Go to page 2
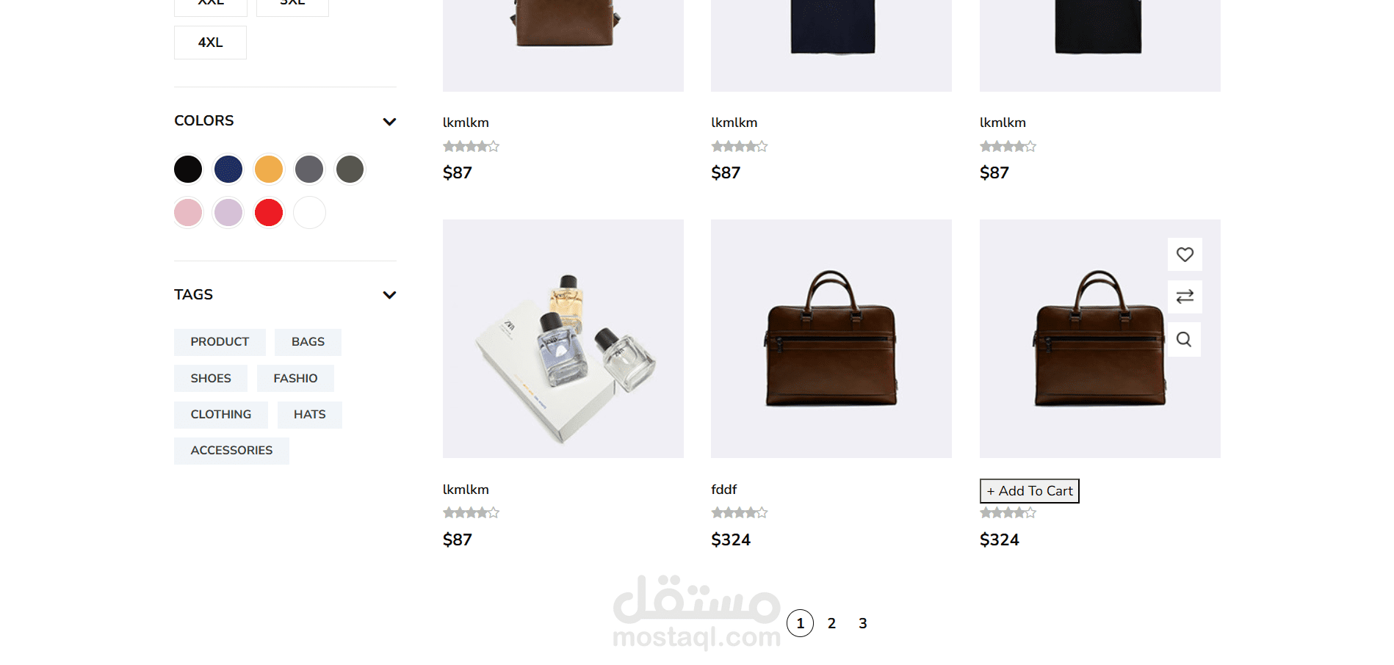Image resolution: width=1394 pixels, height=665 pixels. point(831,623)
